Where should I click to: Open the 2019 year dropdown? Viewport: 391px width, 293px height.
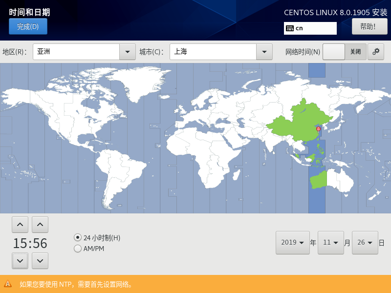pos(292,242)
